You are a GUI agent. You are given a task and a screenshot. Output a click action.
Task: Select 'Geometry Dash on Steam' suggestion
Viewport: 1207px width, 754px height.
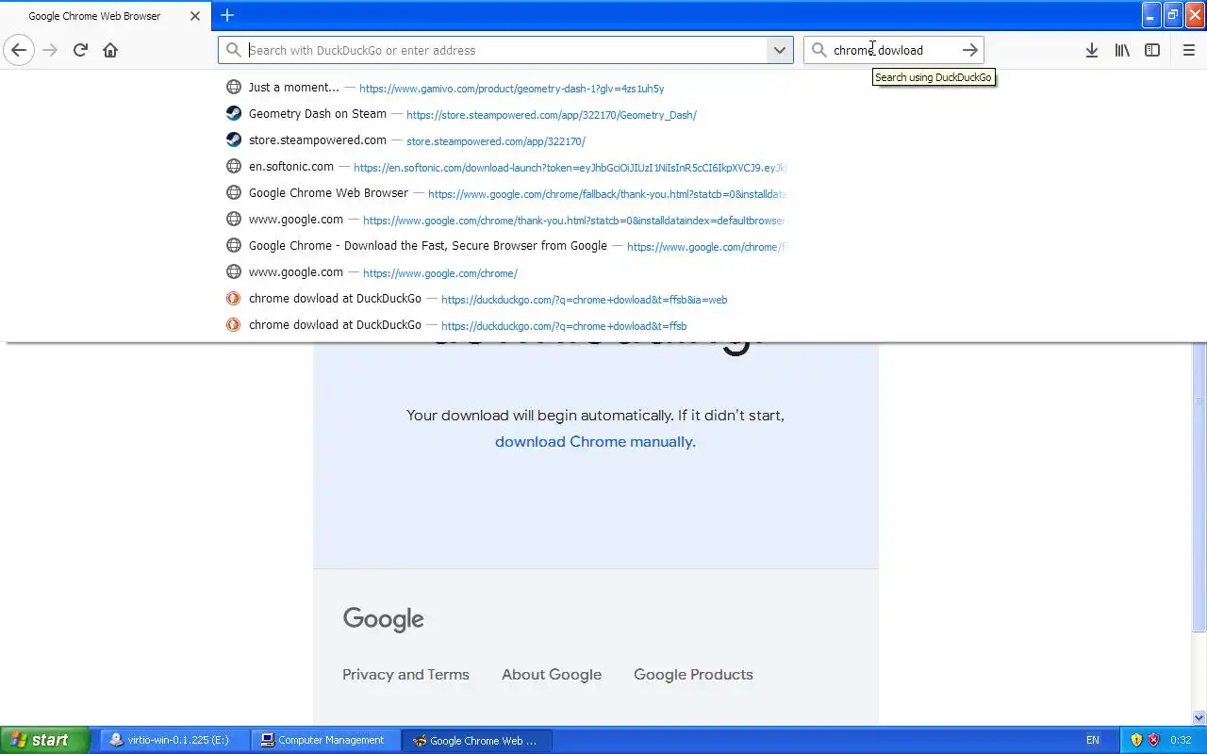506,114
